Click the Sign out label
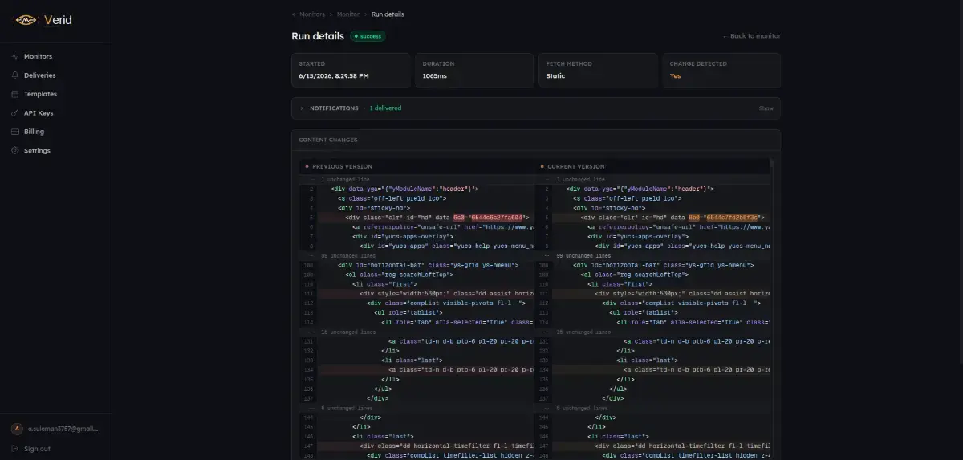The width and height of the screenshot is (963, 460). [37, 449]
